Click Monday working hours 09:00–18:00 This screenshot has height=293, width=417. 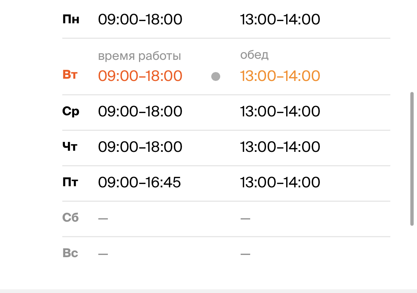(140, 20)
